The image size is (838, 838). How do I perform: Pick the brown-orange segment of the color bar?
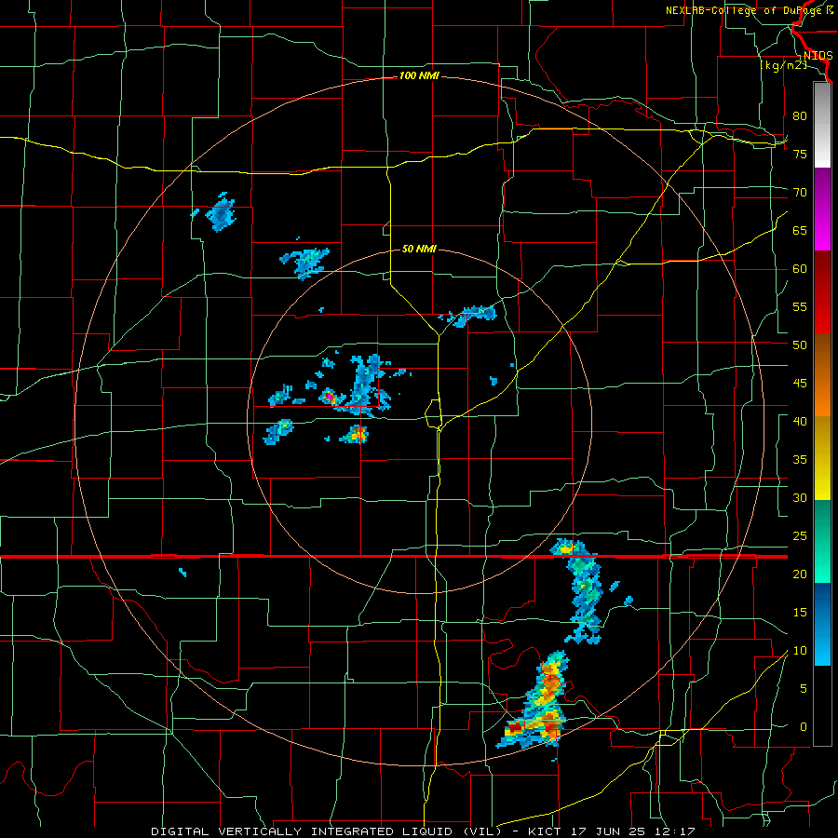click(822, 374)
